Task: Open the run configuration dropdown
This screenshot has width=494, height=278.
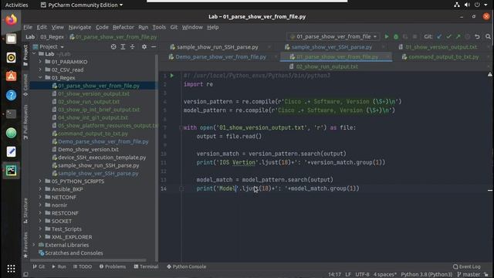Action: click(333, 36)
